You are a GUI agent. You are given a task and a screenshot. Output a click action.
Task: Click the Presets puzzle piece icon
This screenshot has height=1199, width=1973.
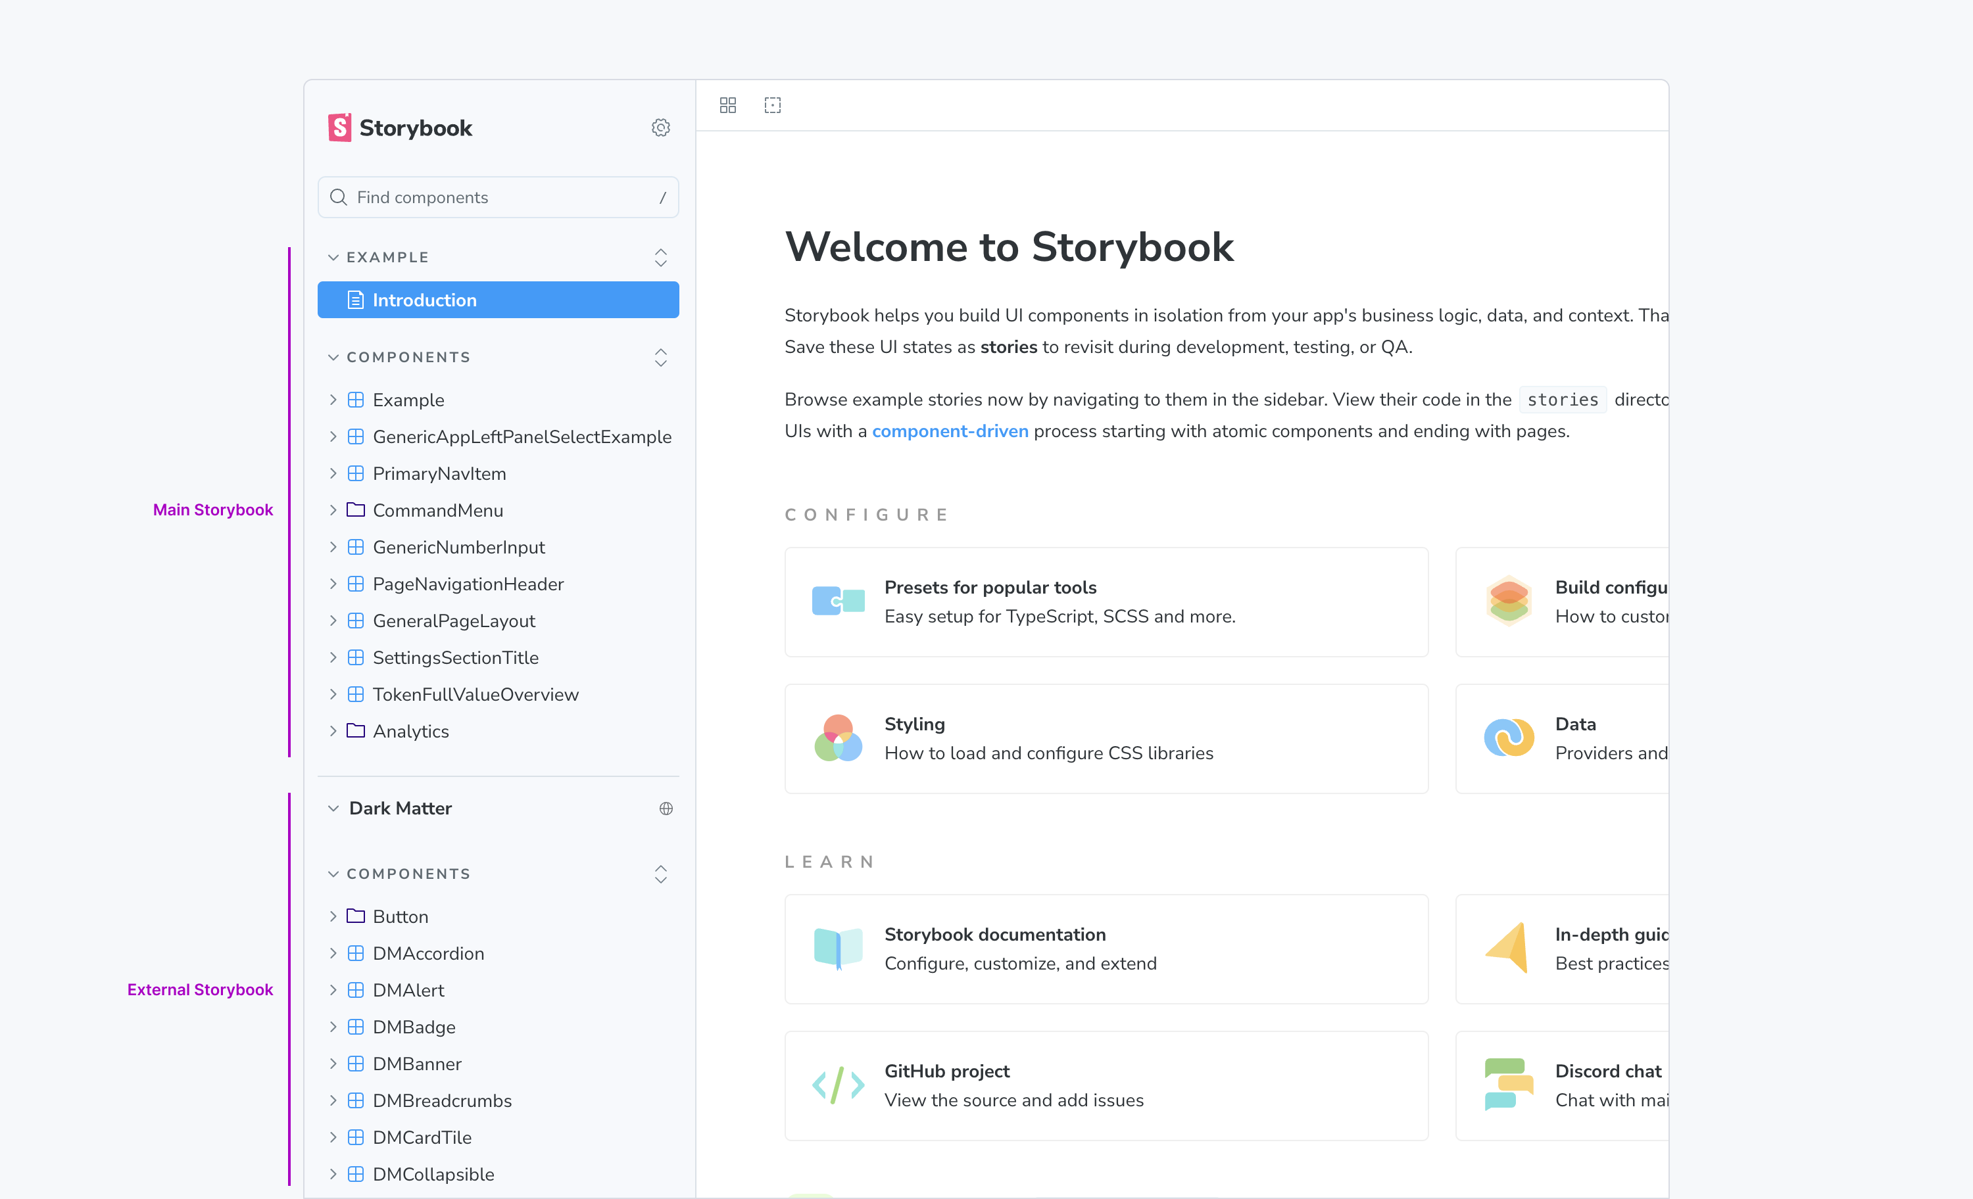coord(839,601)
